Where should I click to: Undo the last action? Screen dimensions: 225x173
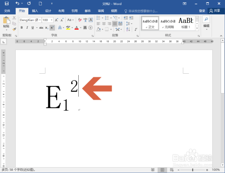click(18, 4)
